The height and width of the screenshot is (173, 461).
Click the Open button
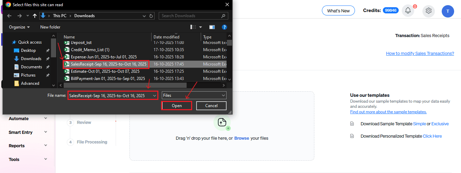click(177, 106)
